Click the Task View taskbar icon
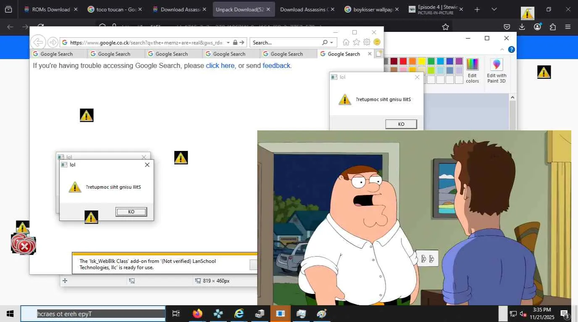The image size is (578, 322). coord(176,314)
